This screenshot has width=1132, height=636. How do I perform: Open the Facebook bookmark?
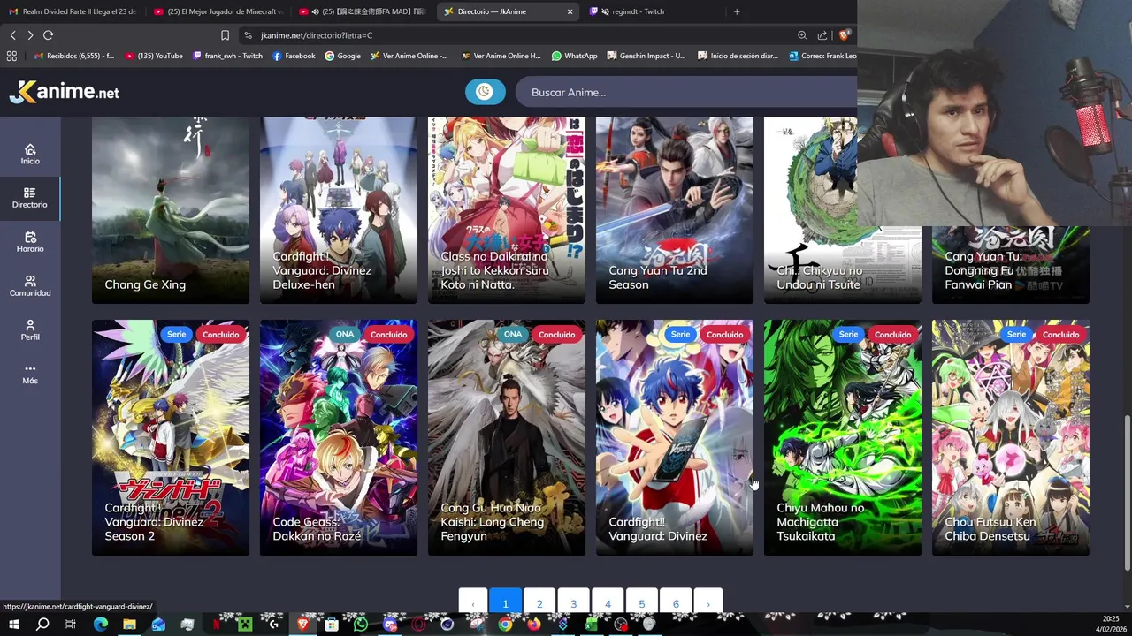[294, 56]
